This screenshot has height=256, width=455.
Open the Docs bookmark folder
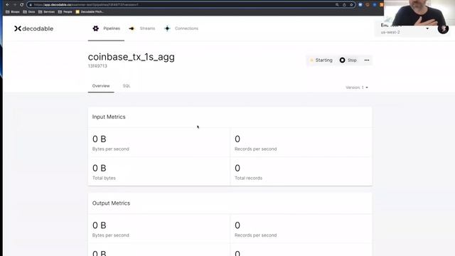pos(29,12)
